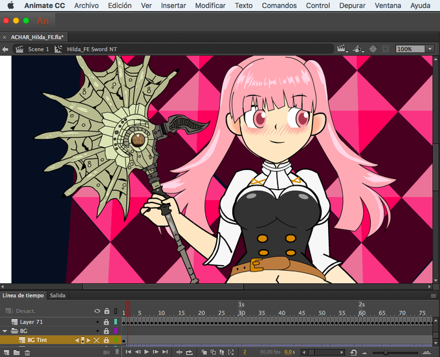The height and width of the screenshot is (357, 440).
Task: Create a new layer
Action: (6, 352)
